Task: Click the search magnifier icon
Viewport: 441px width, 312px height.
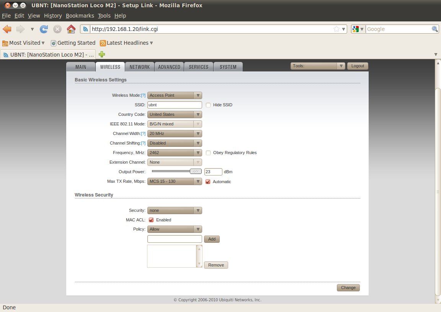Action: 435,29
